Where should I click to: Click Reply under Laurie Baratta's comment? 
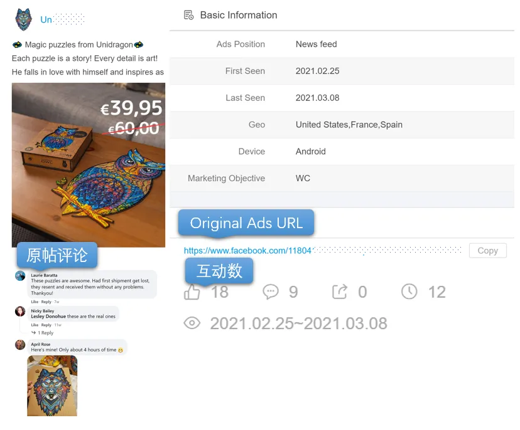coord(46,302)
